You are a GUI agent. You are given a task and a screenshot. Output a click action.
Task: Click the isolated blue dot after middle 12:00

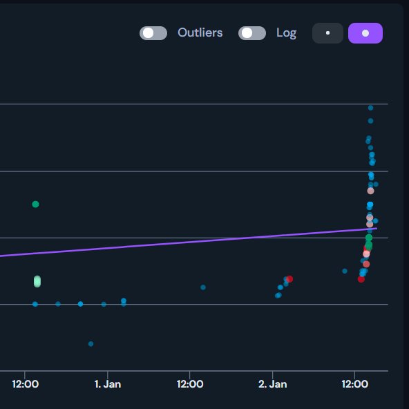[x=203, y=287]
